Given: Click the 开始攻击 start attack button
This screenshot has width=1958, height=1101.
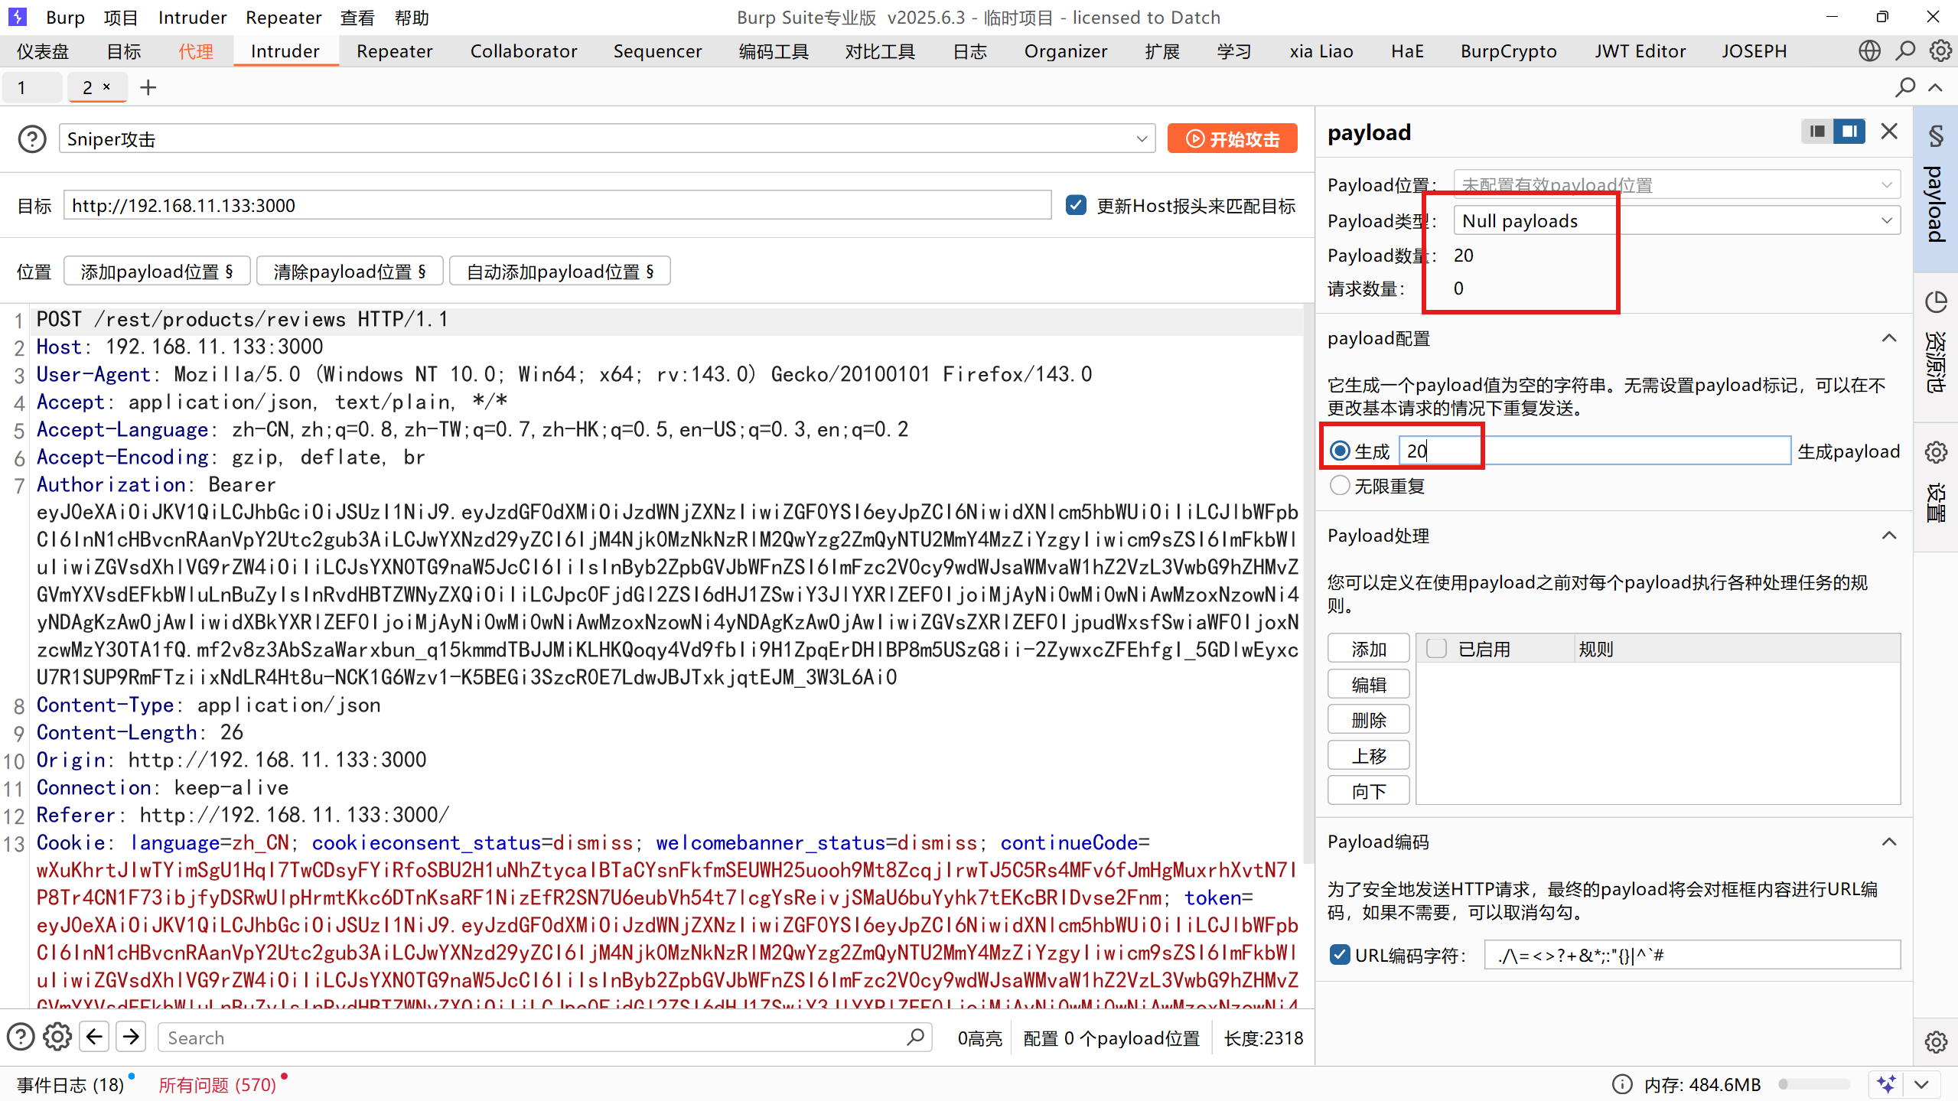Looking at the screenshot, I should tap(1232, 139).
